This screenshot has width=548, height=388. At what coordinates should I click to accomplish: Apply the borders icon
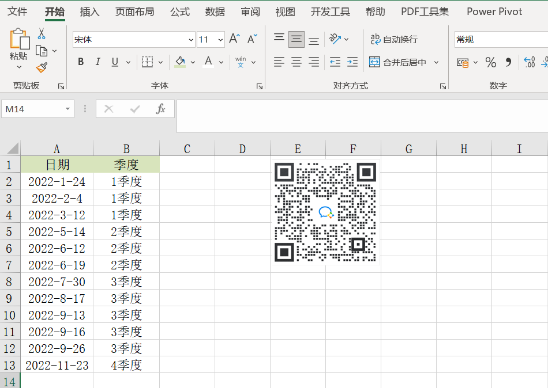coord(147,62)
